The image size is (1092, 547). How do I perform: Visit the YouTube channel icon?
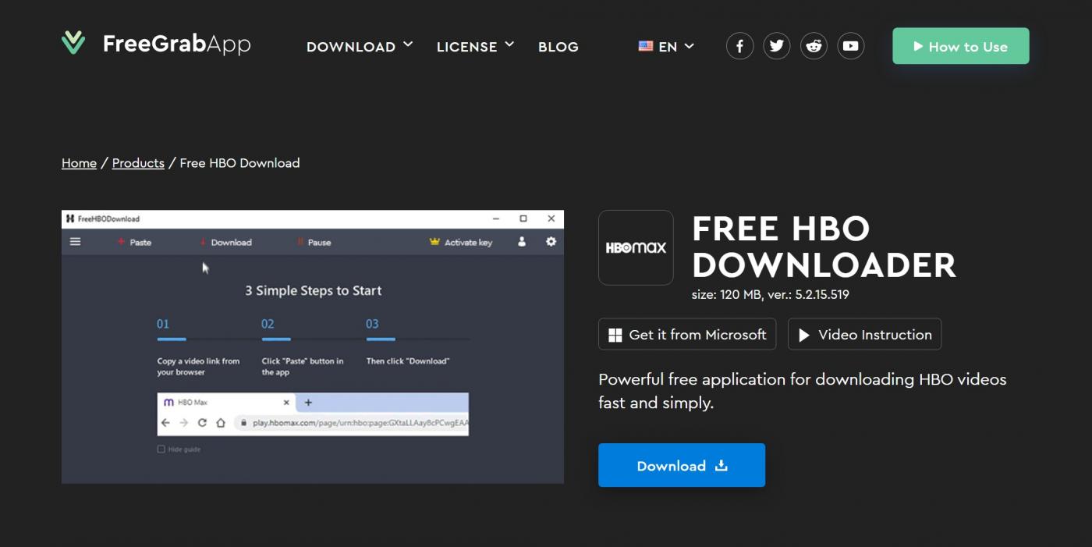[850, 45]
